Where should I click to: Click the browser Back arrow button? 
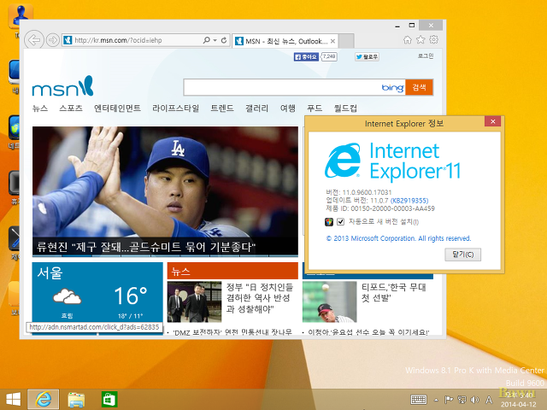[x=34, y=40]
